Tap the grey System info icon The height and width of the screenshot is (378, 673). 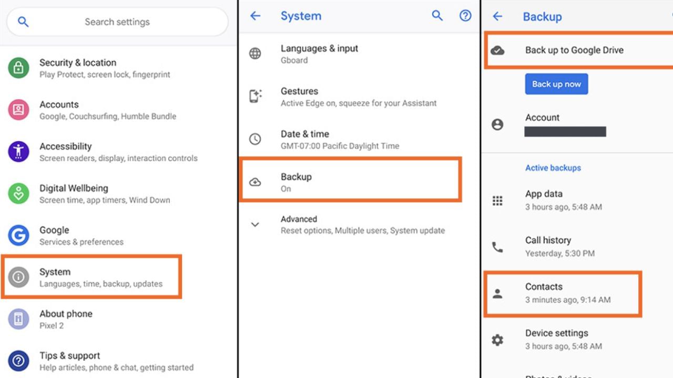[18, 277]
